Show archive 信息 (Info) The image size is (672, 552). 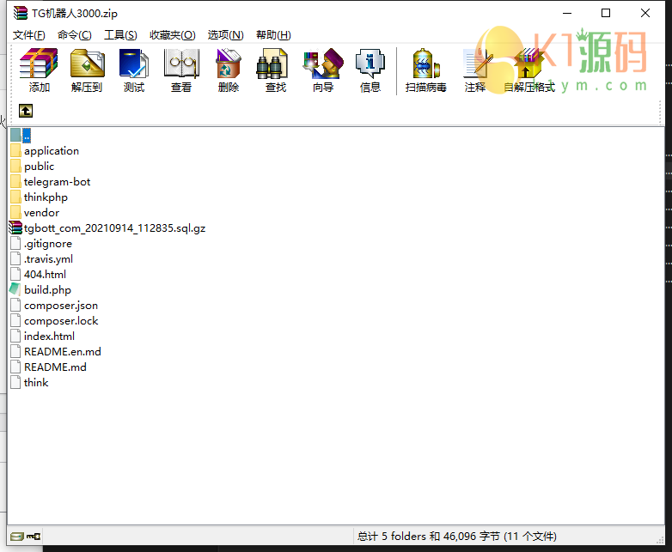tap(370, 64)
